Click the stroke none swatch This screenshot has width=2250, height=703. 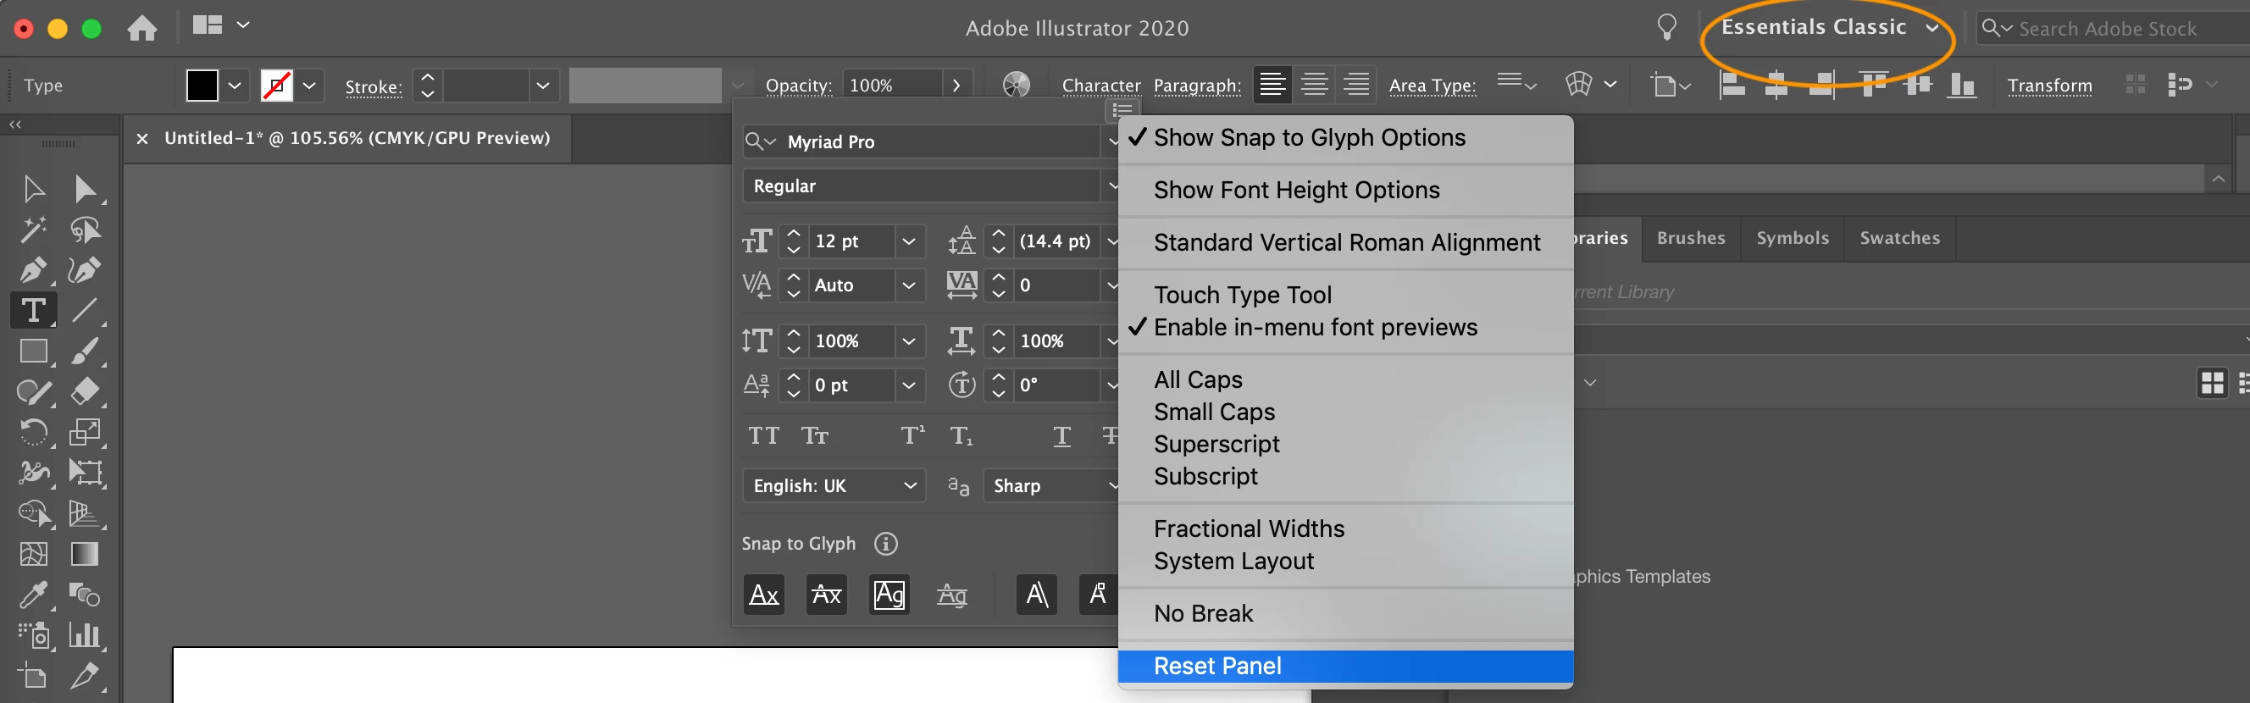pyautogui.click(x=277, y=86)
